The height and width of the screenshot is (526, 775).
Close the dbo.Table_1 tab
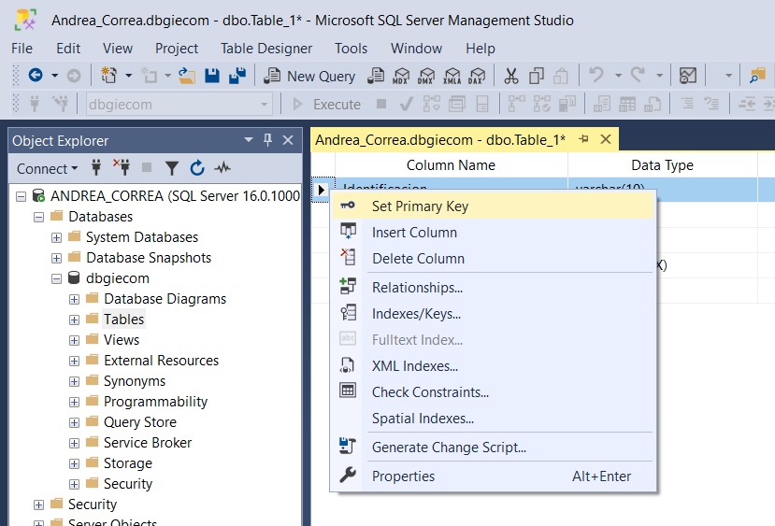point(606,139)
